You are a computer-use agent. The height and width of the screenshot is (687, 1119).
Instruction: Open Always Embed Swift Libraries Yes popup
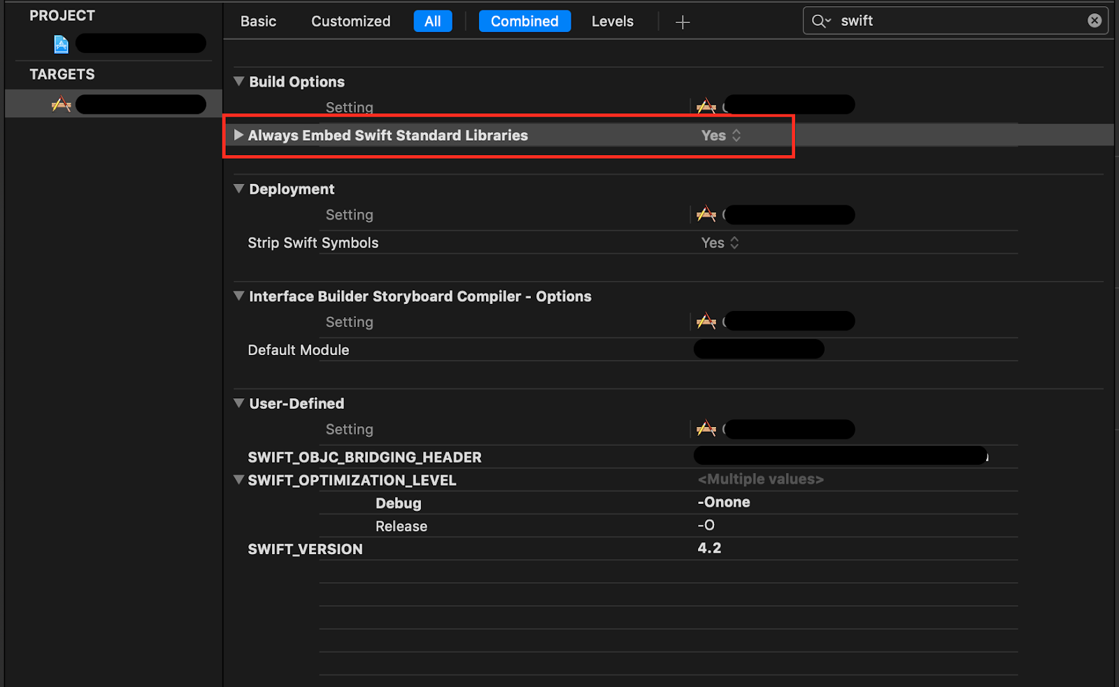pos(721,136)
